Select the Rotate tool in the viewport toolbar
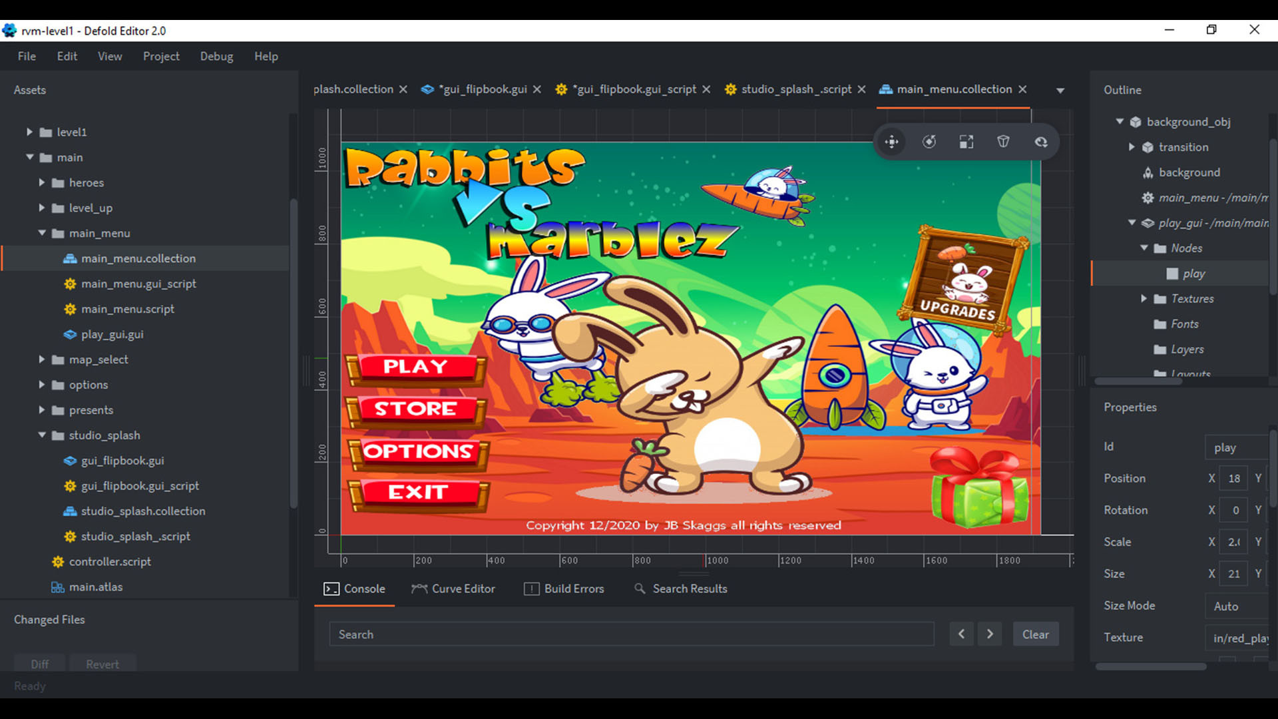 (x=929, y=141)
